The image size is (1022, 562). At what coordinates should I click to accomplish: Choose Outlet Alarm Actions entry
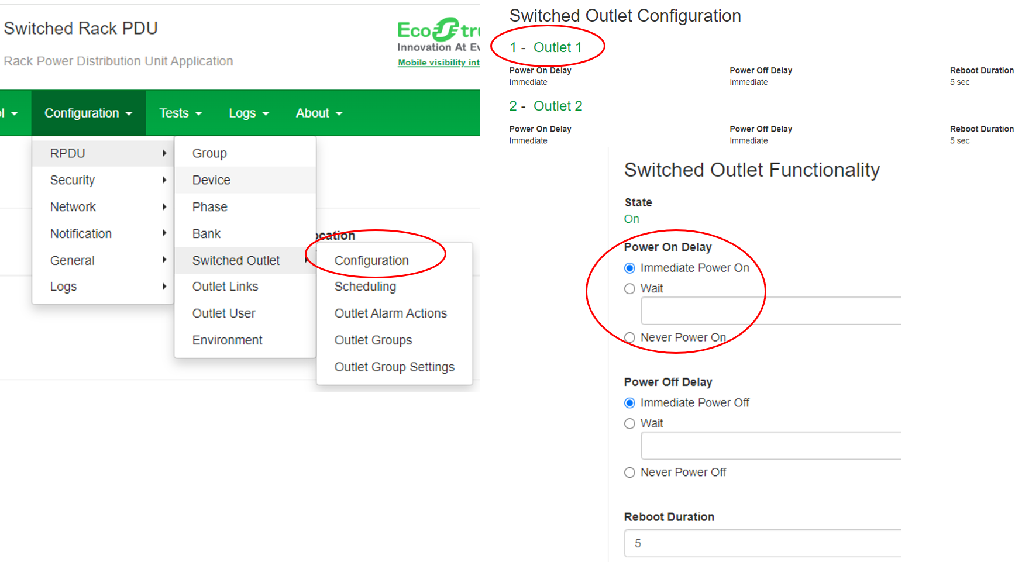(x=394, y=313)
